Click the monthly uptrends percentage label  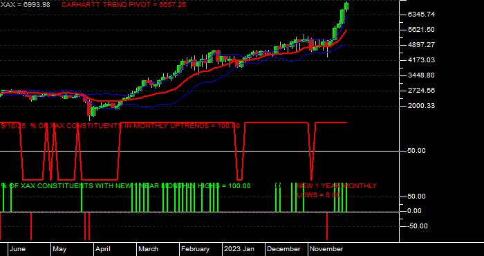click(120, 126)
